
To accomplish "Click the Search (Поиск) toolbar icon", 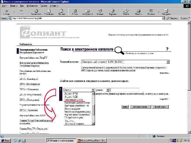I will (x=75, y=12).
